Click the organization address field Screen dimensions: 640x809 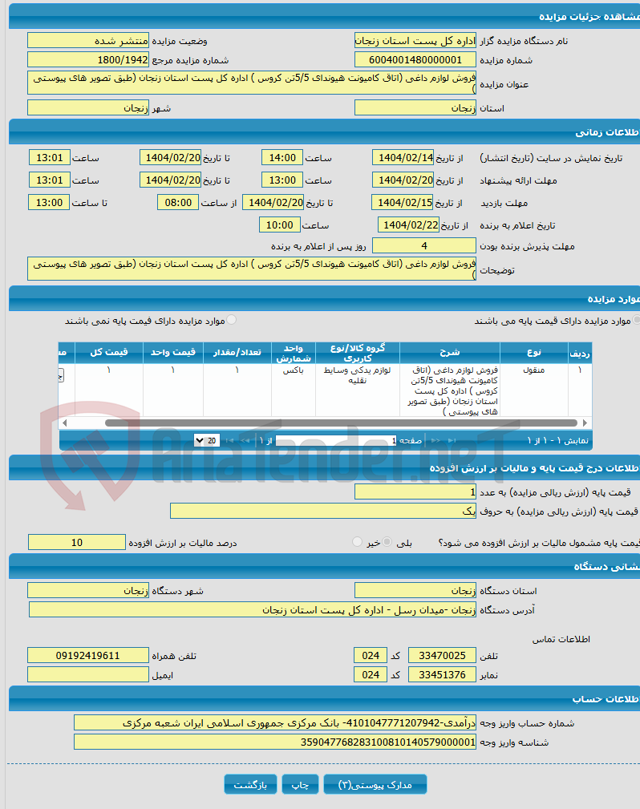coord(253,610)
